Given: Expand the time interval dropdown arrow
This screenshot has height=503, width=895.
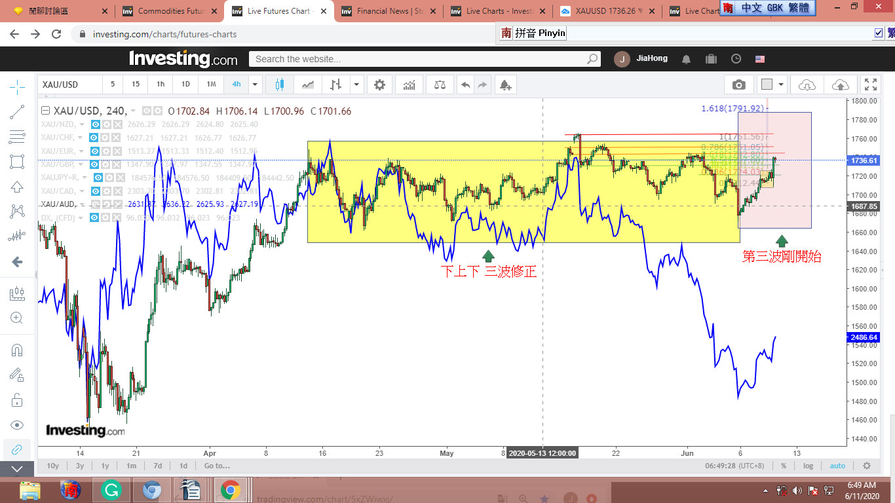Looking at the screenshot, I should coord(255,84).
